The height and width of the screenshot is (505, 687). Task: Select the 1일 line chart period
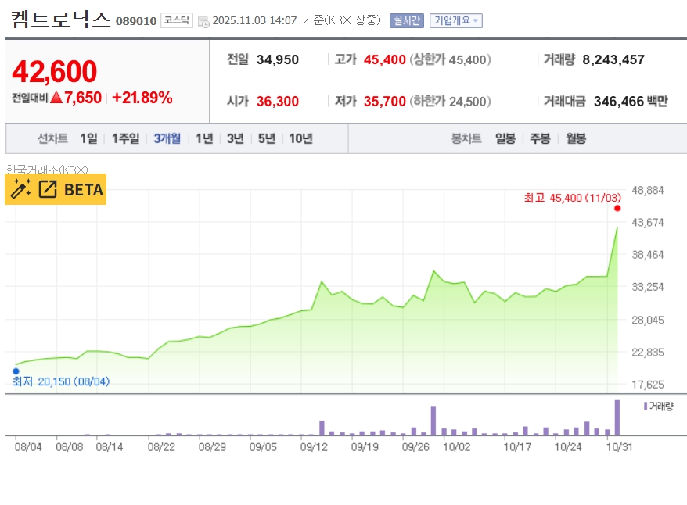coord(88,138)
